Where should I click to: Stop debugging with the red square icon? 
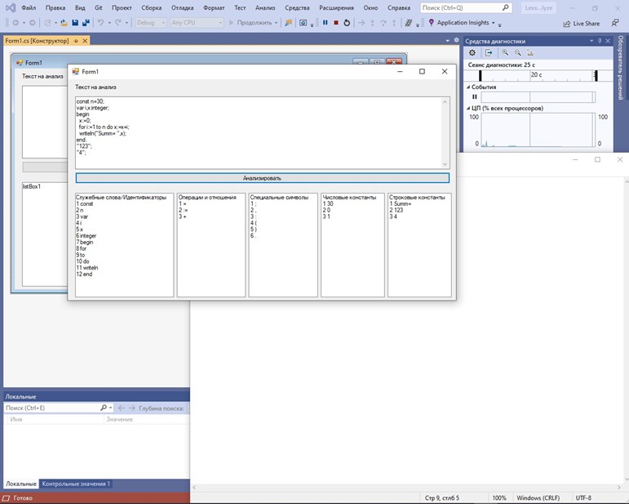point(336,23)
